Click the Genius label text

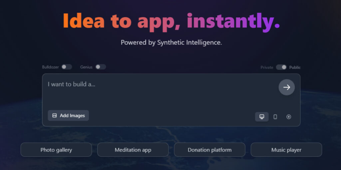click(86, 67)
